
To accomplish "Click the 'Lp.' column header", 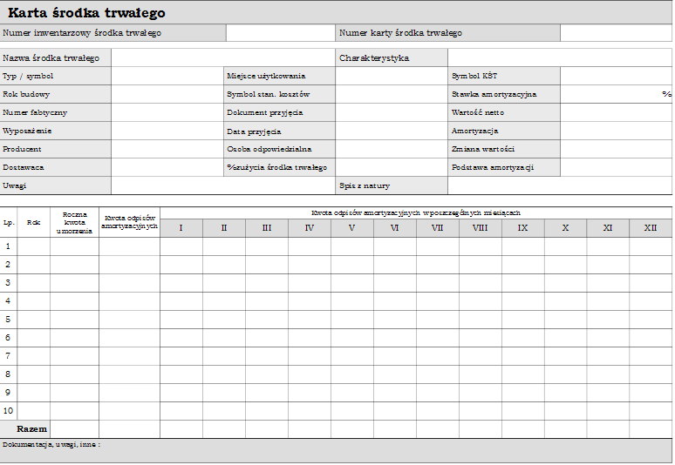I will [x=9, y=222].
